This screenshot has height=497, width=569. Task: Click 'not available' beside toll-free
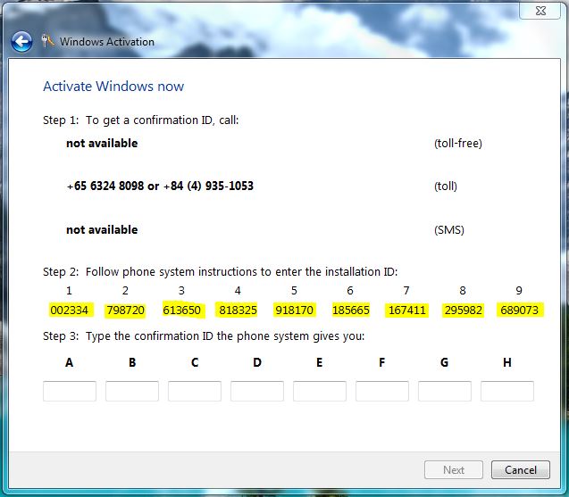102,143
